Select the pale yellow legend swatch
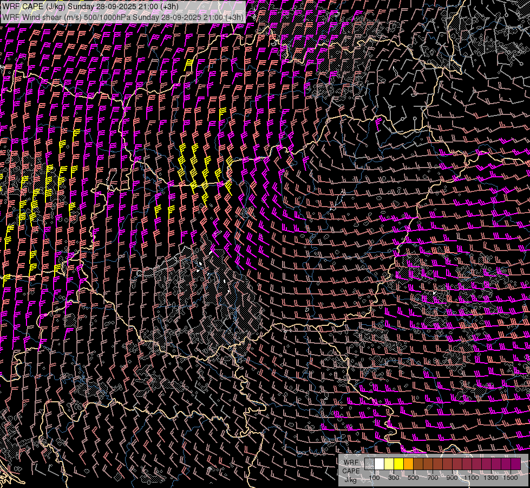The width and height of the screenshot is (530, 488). [389, 464]
